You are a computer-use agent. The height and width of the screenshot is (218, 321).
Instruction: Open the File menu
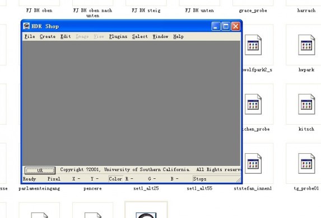30,36
